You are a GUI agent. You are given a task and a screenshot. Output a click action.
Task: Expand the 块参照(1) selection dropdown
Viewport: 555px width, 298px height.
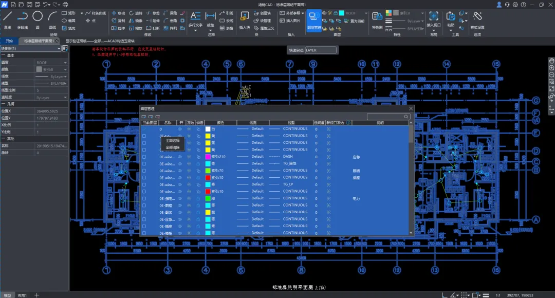pyautogui.click(x=59, y=48)
